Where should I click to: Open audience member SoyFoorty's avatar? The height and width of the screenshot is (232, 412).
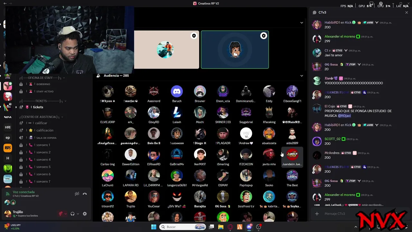[x=246, y=197]
